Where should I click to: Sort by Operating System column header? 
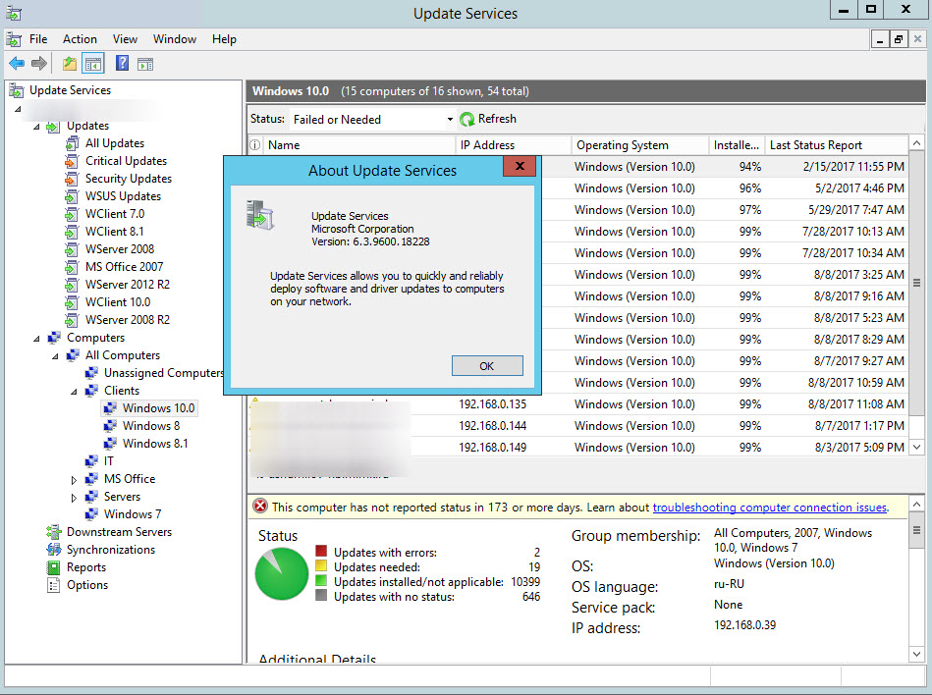[x=639, y=145]
